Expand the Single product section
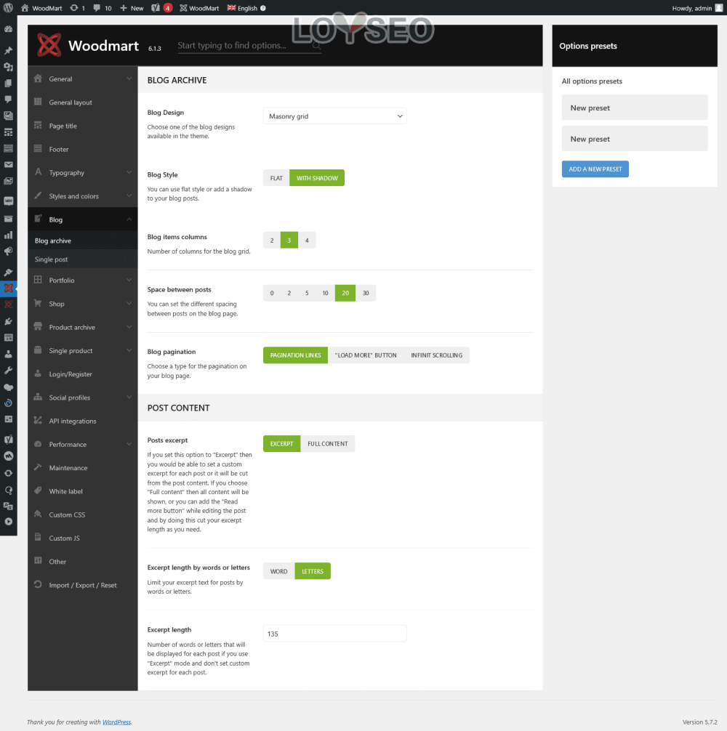This screenshot has width=727, height=731. pos(83,350)
